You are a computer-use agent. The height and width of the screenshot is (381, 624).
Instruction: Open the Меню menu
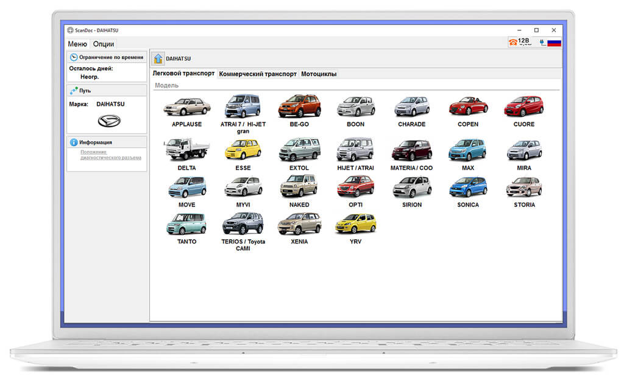coord(77,44)
